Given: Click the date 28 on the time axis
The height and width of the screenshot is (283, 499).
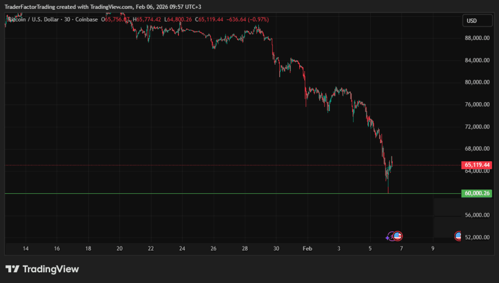Looking at the screenshot, I should click(245, 248).
